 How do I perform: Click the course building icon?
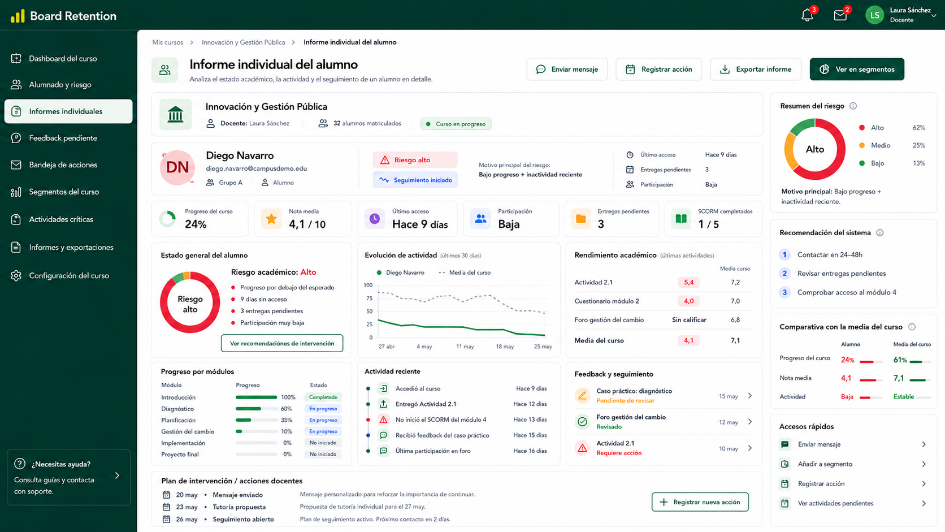coord(176,114)
